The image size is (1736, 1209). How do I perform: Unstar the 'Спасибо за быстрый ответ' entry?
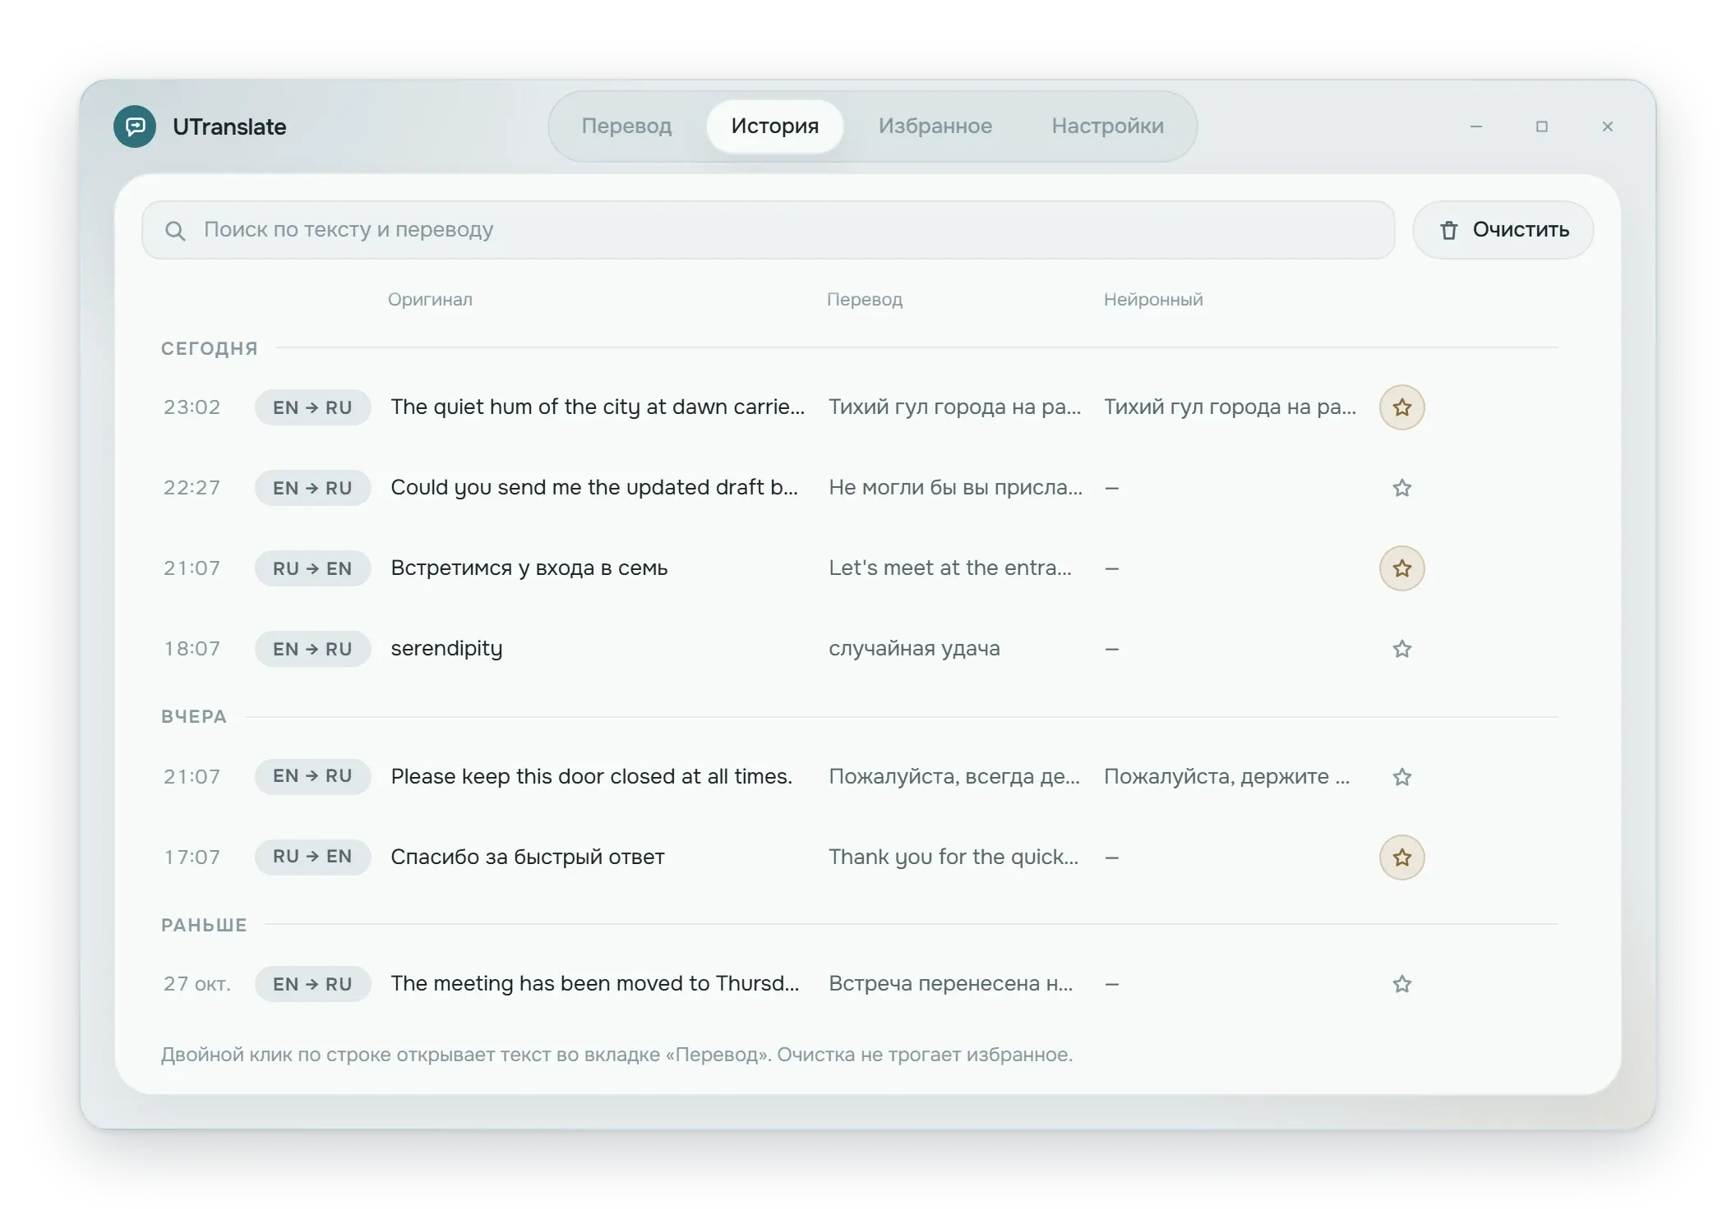[x=1401, y=857]
